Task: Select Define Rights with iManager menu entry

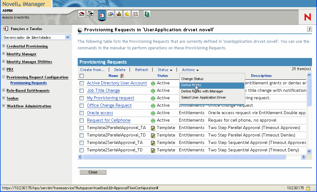Action: point(202,91)
